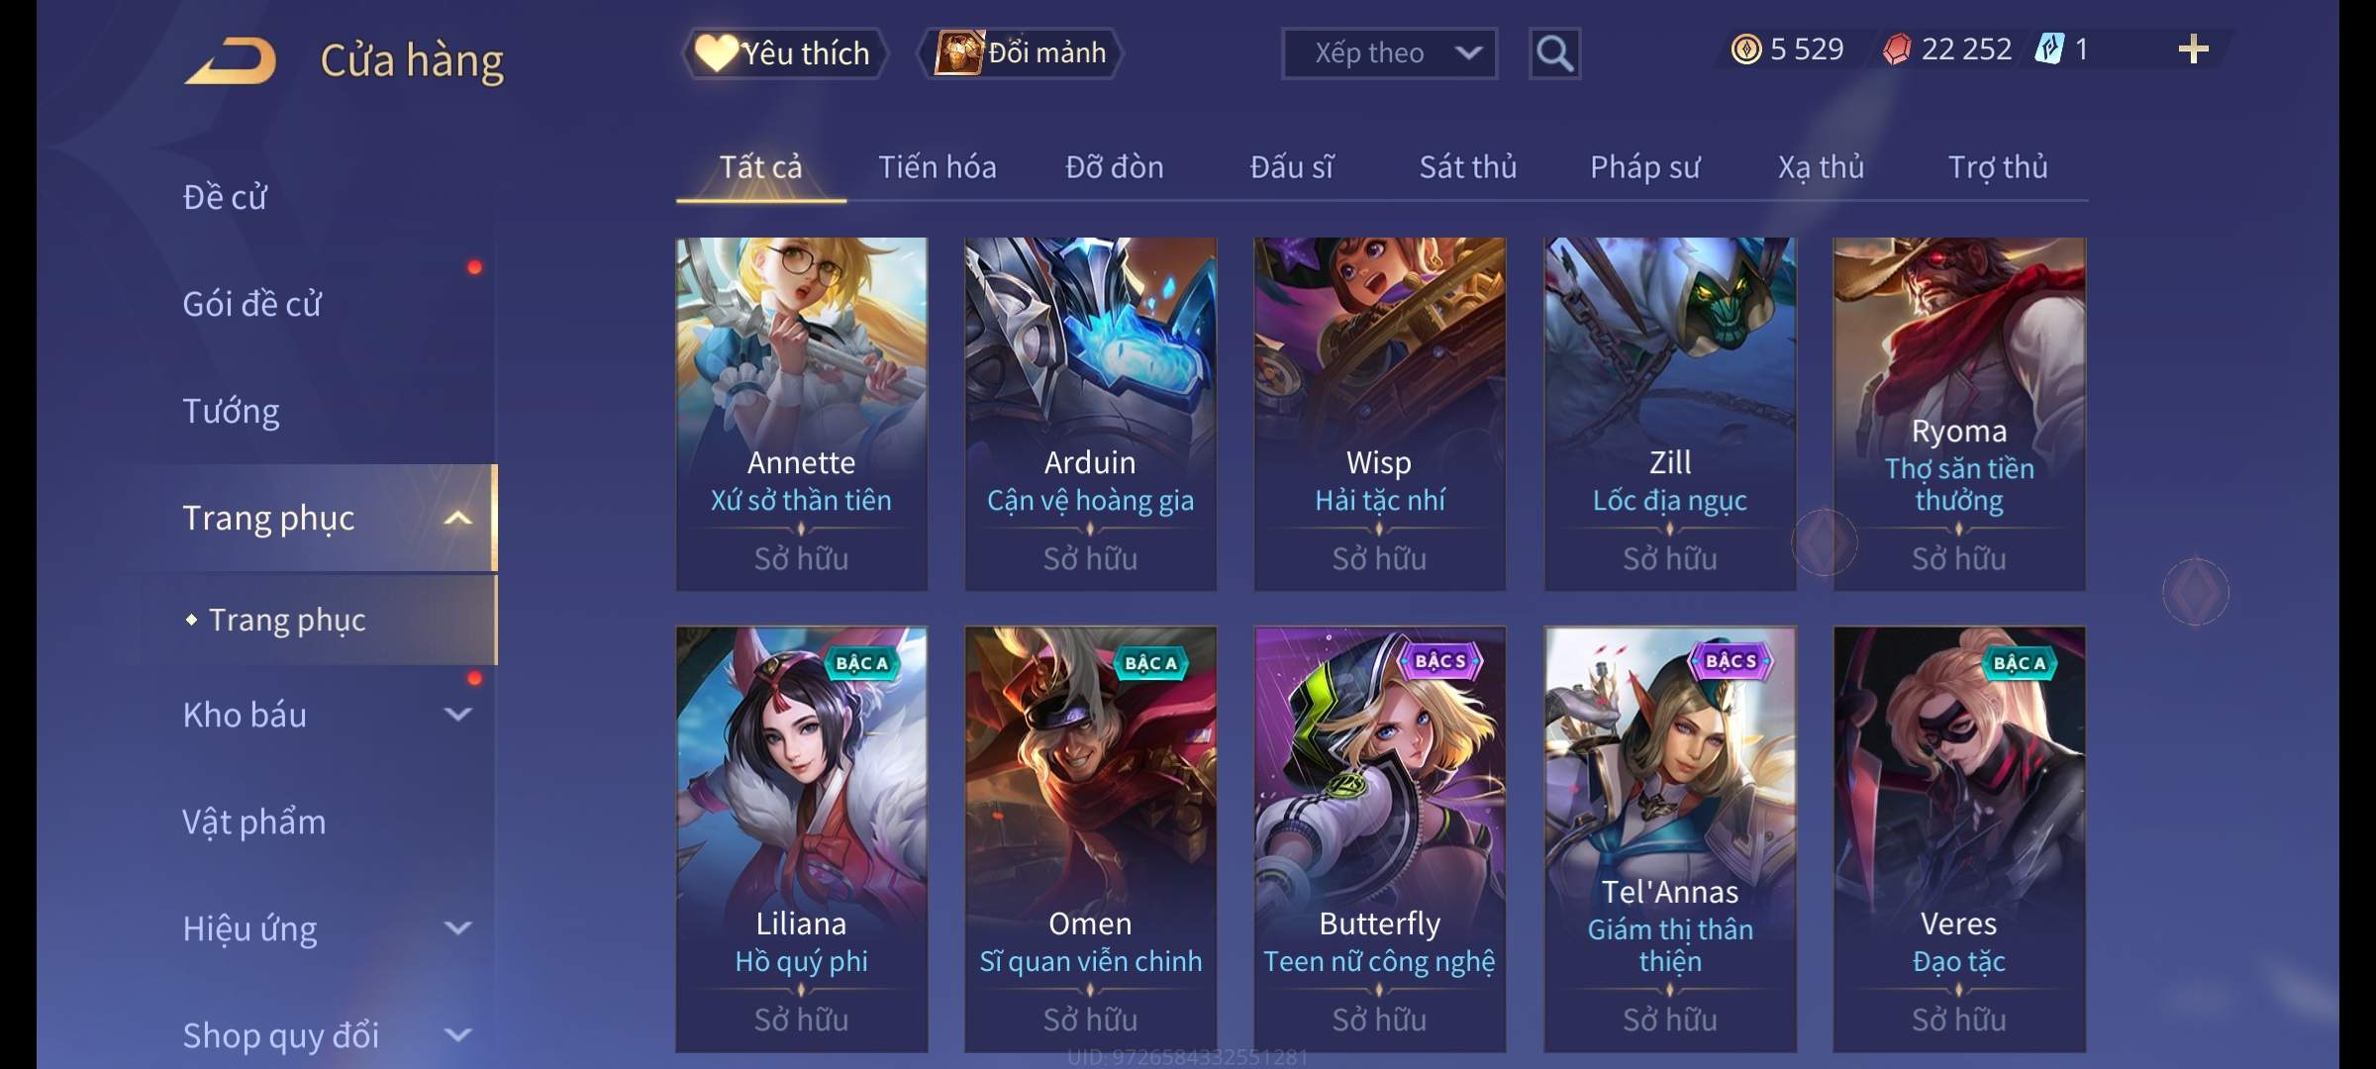Screen dimensions: 2376x1069
Task: Go to the Tướng sidebar item
Action: [231, 411]
